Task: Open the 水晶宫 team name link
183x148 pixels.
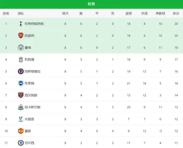Action: click(x=30, y=119)
